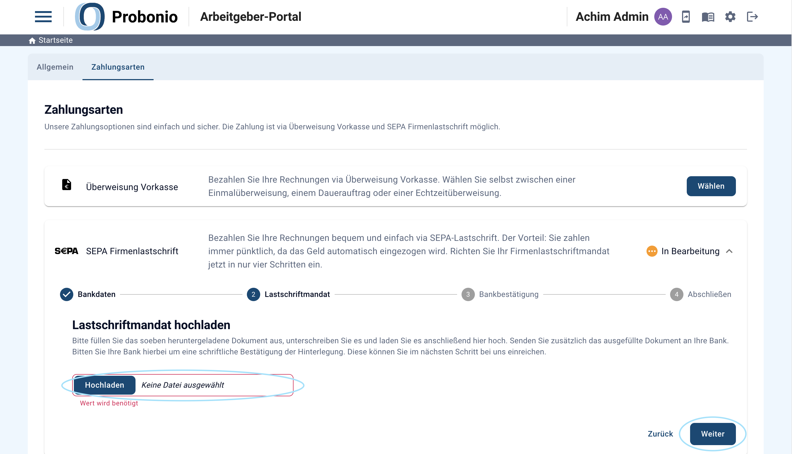Click the home icon in breadcrumb

(32, 41)
